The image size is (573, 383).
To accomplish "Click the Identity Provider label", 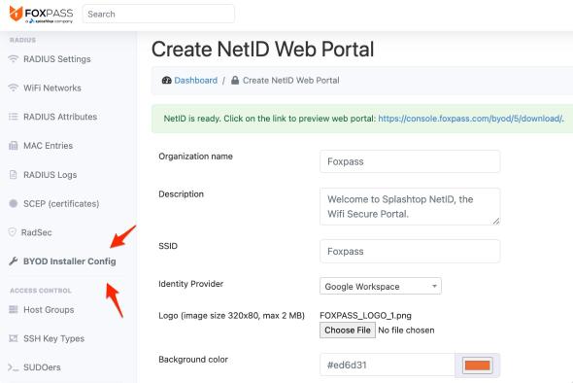I will point(190,284).
